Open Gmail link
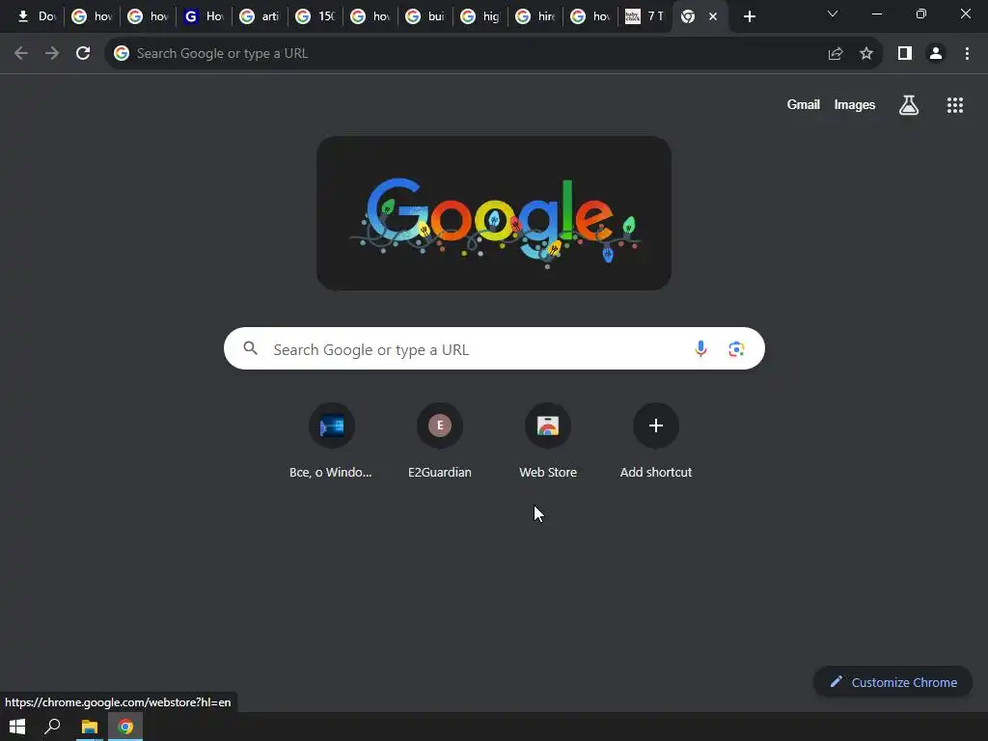The height and width of the screenshot is (741, 988). (804, 104)
